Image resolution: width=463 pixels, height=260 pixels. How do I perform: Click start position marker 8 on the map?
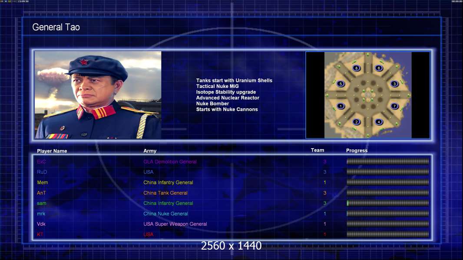click(357, 68)
